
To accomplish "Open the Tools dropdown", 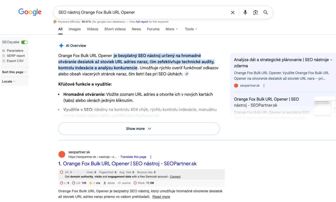I will [191, 29].
